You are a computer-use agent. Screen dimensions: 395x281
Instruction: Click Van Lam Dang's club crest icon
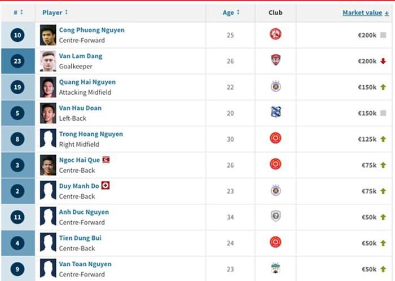coord(275,60)
